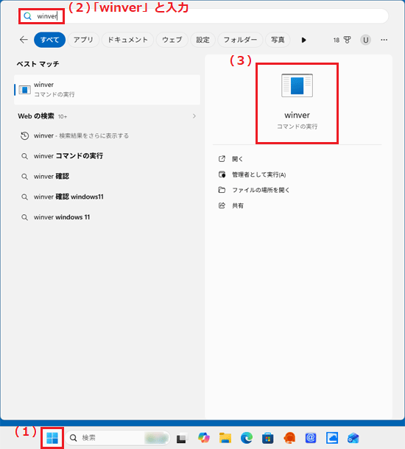Click the large winver app icon in preview

(297, 85)
